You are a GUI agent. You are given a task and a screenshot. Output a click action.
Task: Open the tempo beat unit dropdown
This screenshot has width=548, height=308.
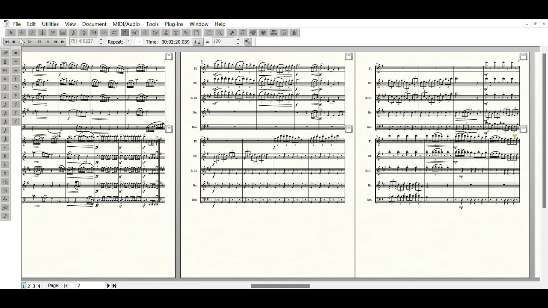[x=198, y=41]
